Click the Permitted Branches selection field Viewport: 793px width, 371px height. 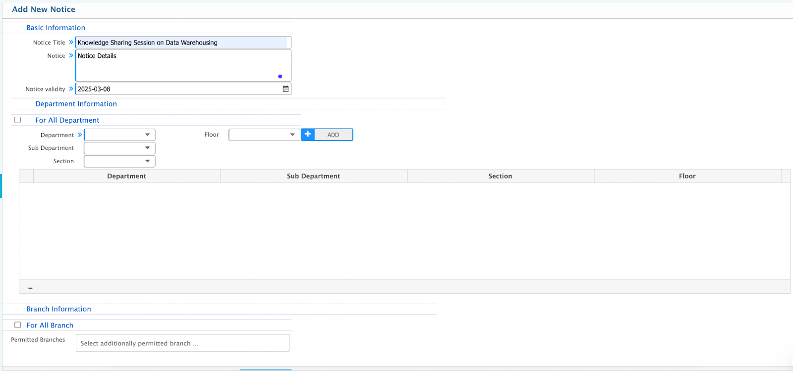[182, 343]
